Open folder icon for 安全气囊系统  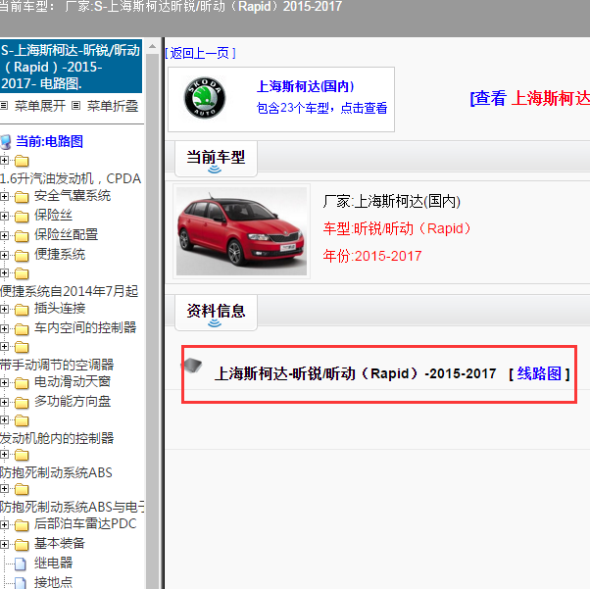[22, 196]
